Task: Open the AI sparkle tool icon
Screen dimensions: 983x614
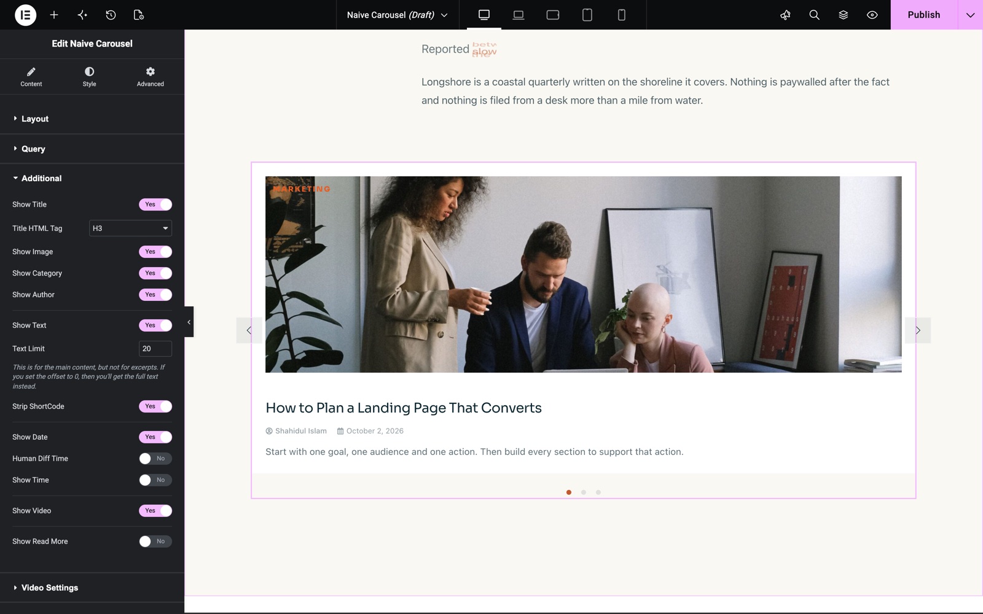Action: (x=82, y=15)
